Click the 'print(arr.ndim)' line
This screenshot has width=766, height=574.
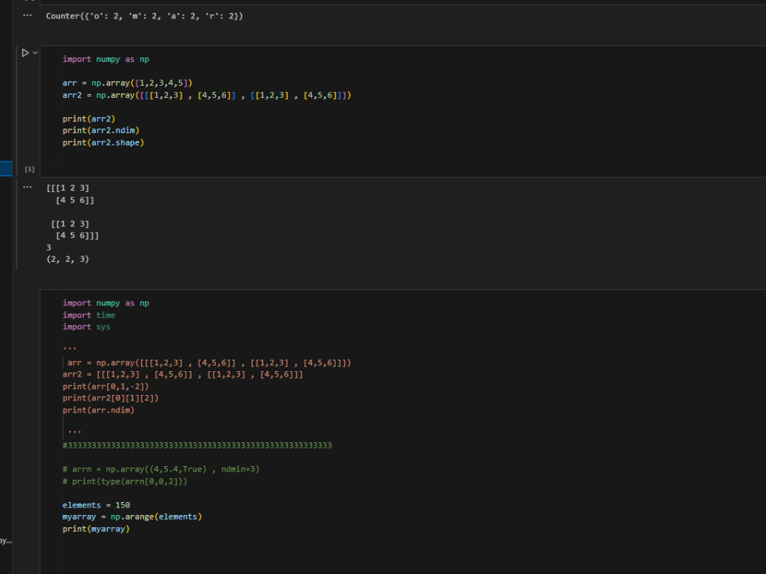(98, 410)
